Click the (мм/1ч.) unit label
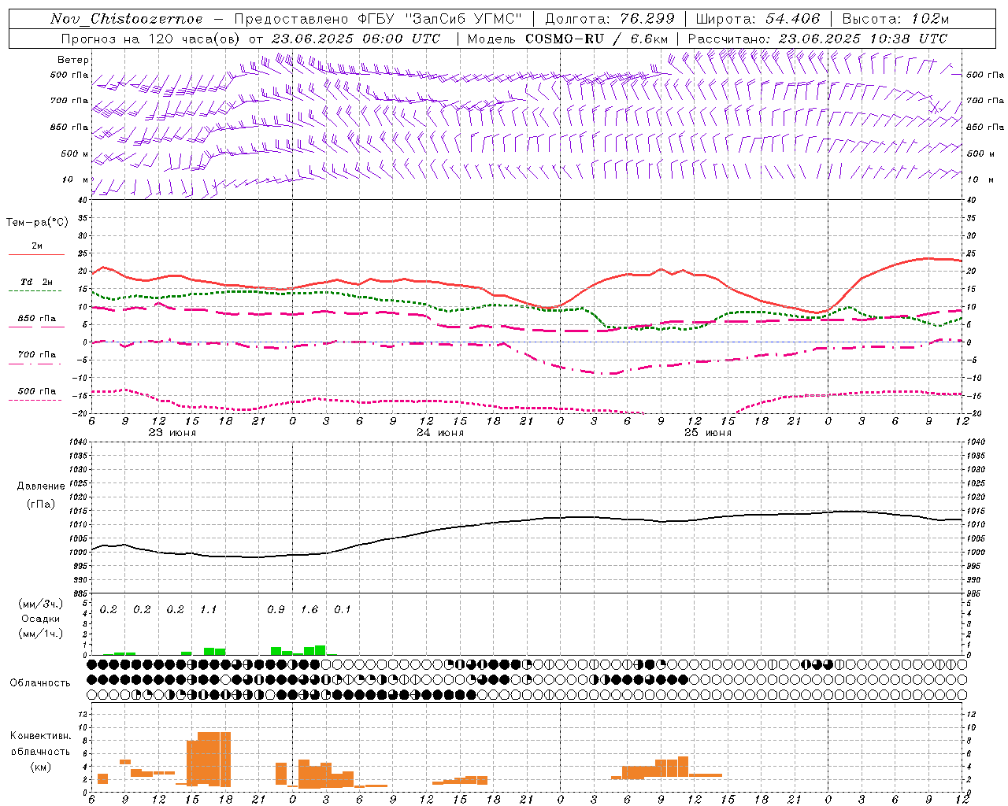This screenshot has width=1008, height=806. coord(41,634)
